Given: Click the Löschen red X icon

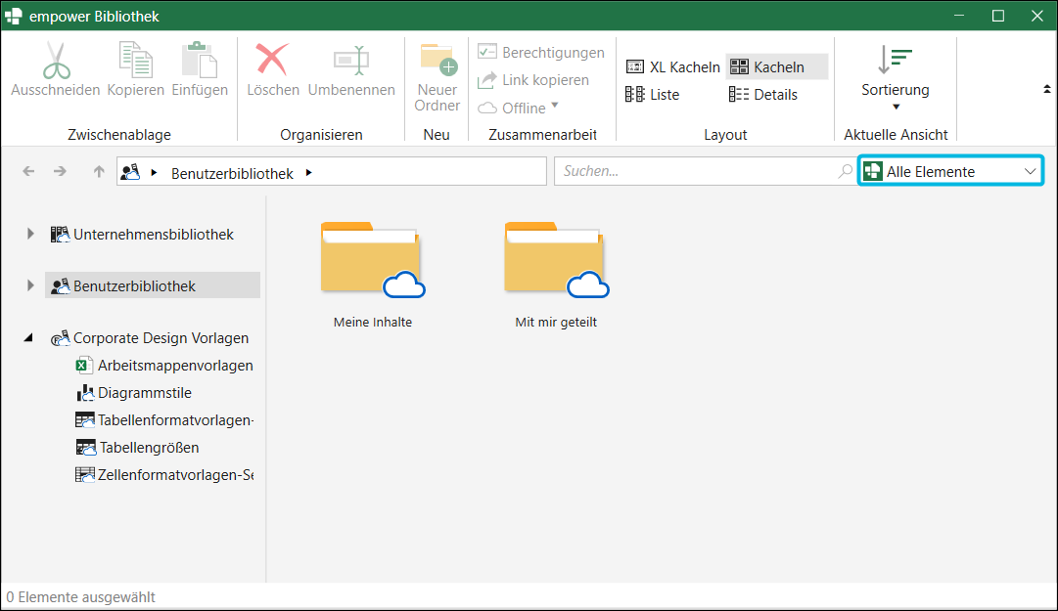Looking at the screenshot, I should 273,60.
